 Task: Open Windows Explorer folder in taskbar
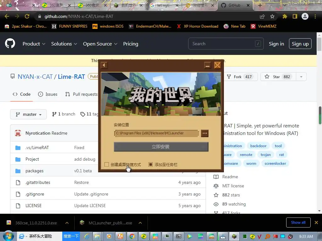point(97,236)
